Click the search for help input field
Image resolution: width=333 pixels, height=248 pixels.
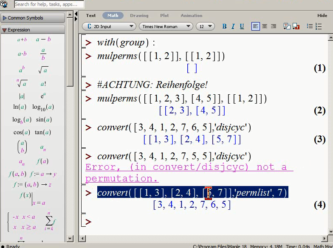pos(49,4)
